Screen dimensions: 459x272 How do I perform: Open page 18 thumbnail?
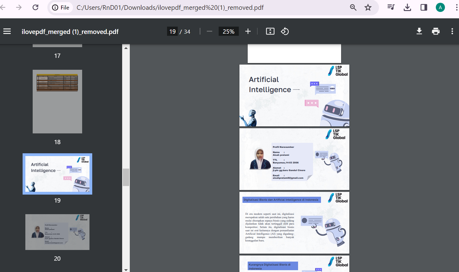[x=57, y=102]
